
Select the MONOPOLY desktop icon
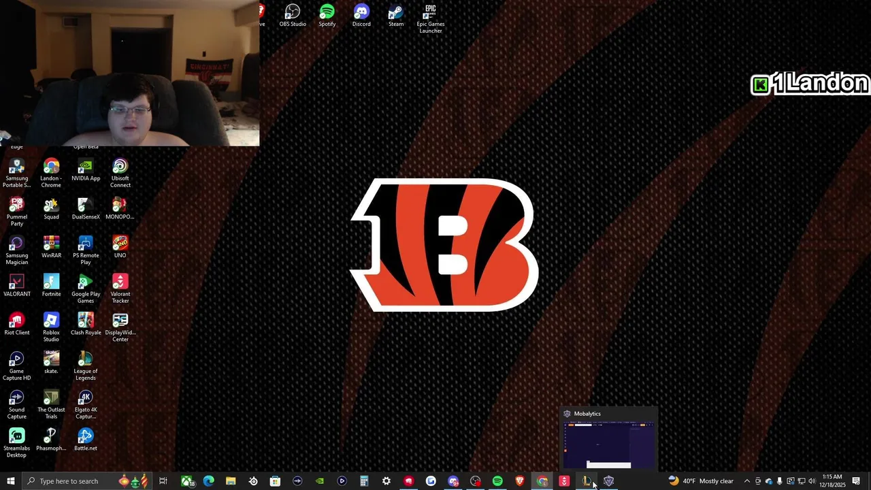[120, 209]
